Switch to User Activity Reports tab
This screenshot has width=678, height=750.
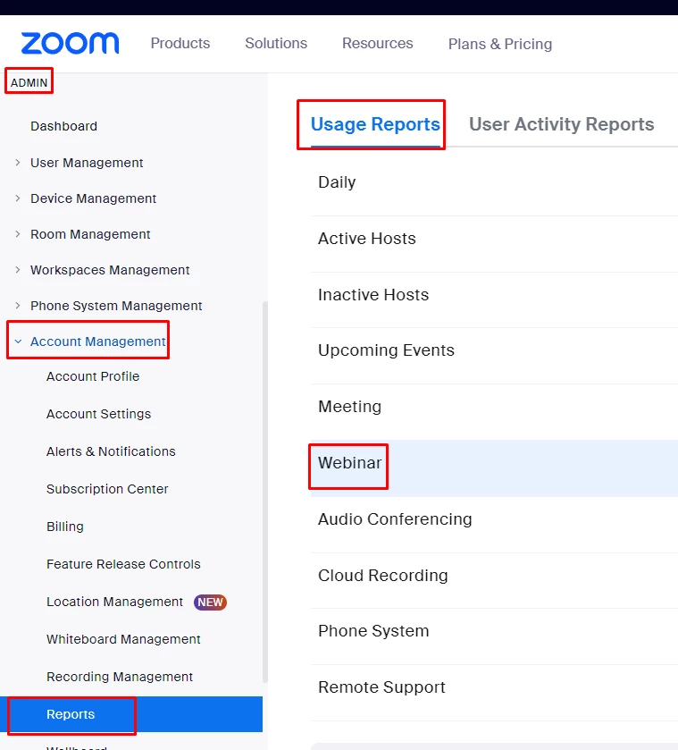pos(561,124)
